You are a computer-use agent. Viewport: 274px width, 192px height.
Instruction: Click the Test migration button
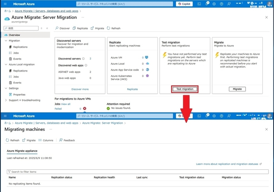point(185,89)
